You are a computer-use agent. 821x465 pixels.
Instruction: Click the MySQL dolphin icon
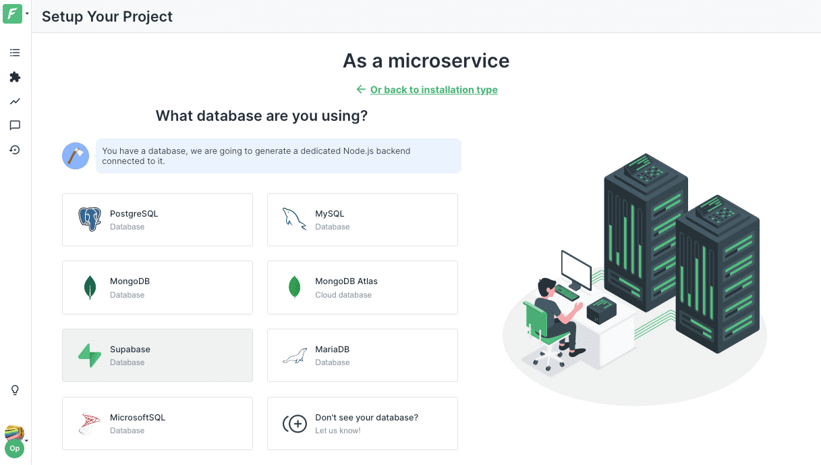295,219
